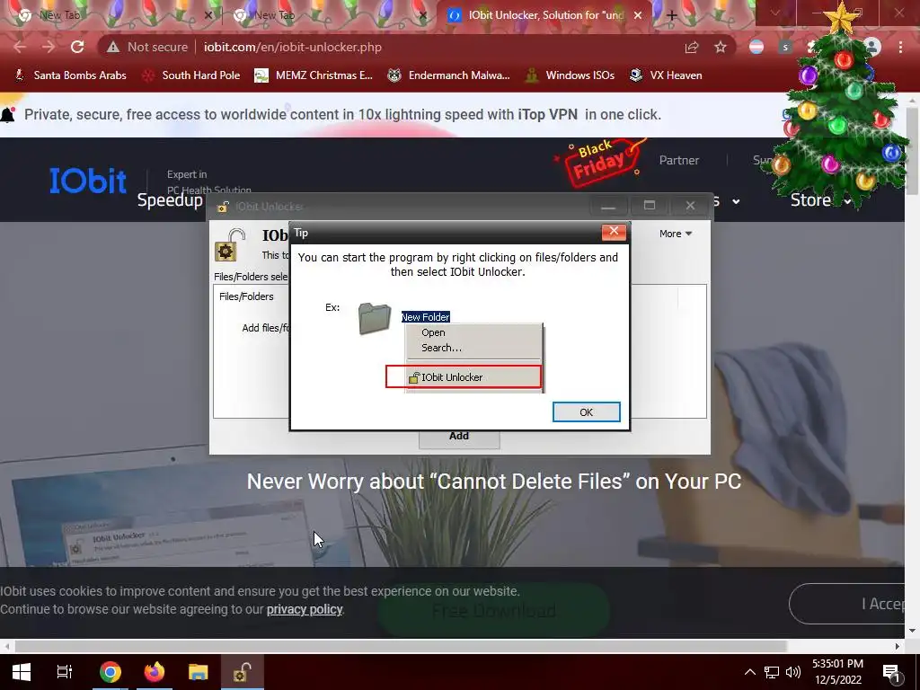The image size is (920, 690).
Task: Click the horizontal scrollbar right arrow
Action: (898, 646)
